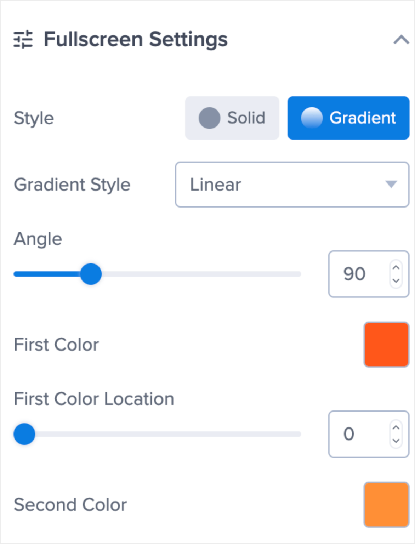The image size is (415, 544).
Task: Open the First Color swatch picker
Action: point(386,345)
